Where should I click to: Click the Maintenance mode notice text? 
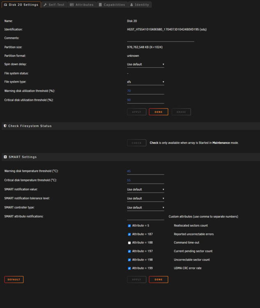tap(194, 143)
